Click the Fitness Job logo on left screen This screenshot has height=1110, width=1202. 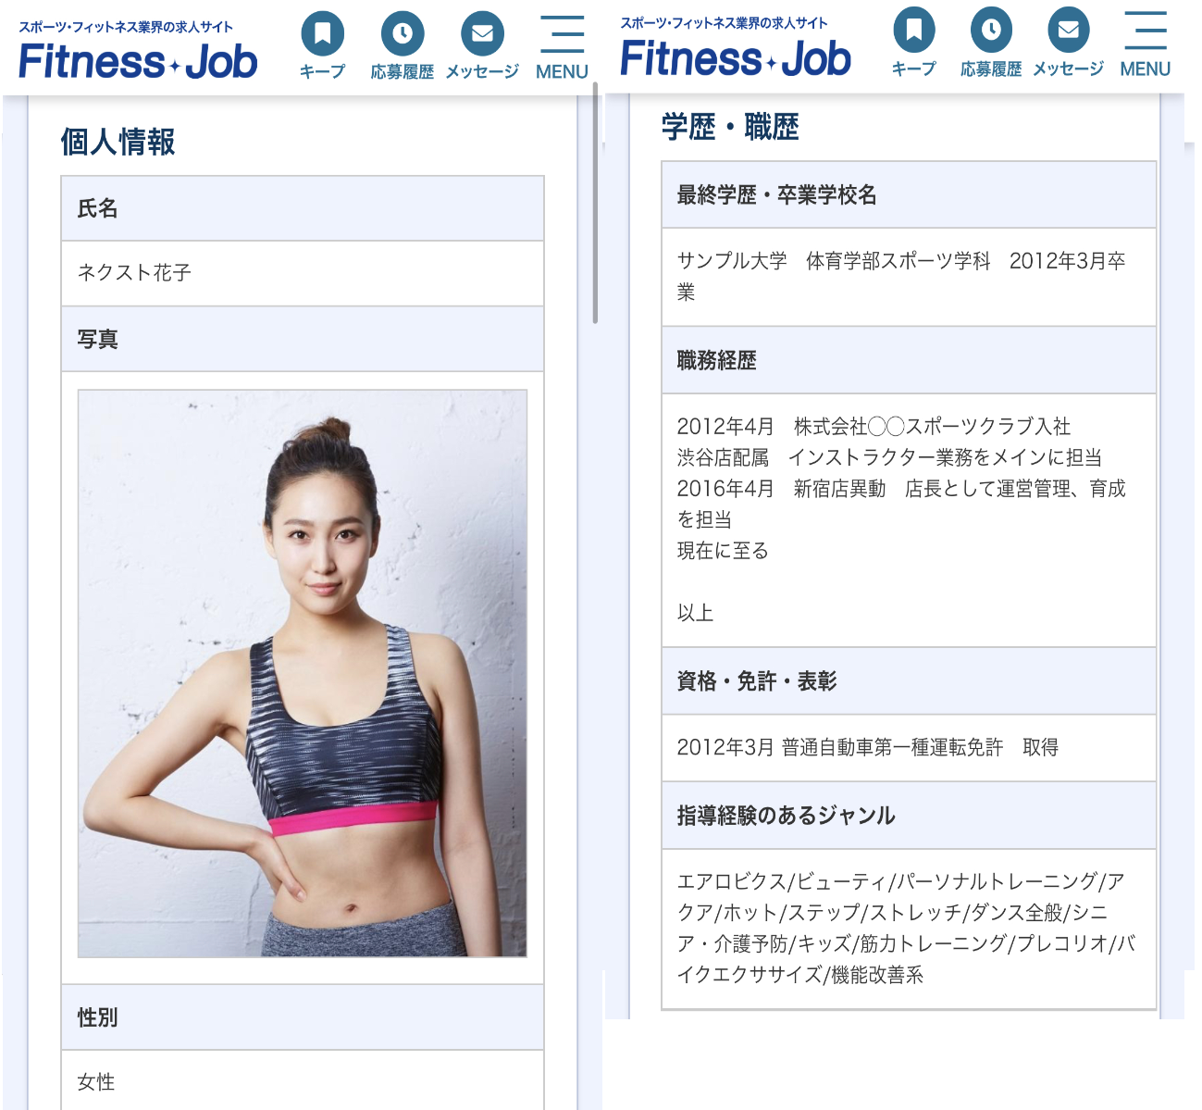pyautogui.click(x=137, y=52)
